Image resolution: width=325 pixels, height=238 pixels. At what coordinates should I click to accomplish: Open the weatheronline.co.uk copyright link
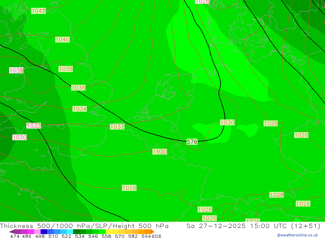[298, 235]
